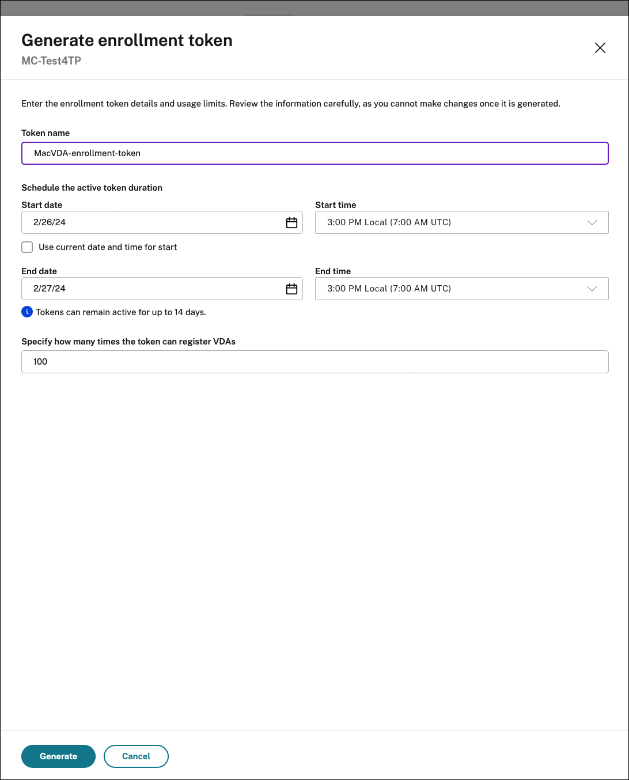This screenshot has height=780, width=629.
Task: Click the 'Specify how many times' label
Action: 128,342
